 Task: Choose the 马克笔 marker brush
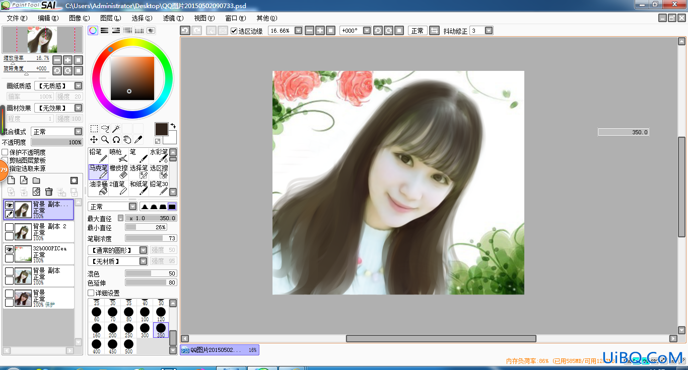[98, 172]
